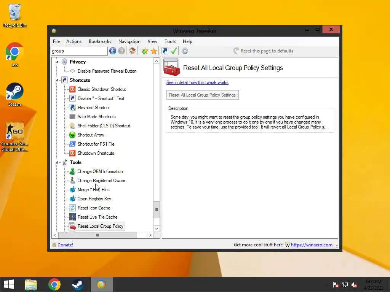Screen dimensions: 390x292
Task: Click the Windows Start button
Action: coord(9,284)
